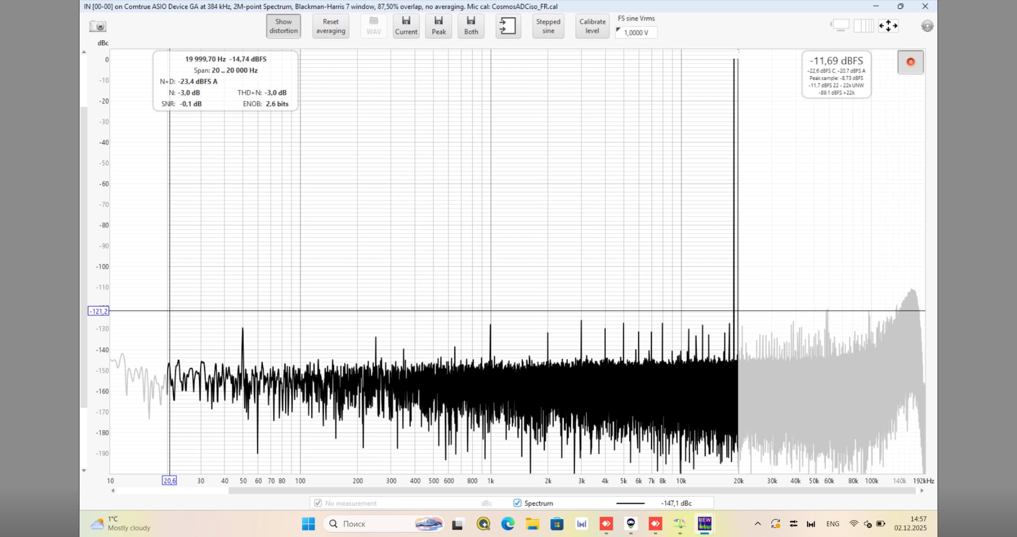This screenshot has width=1017, height=537.
Task: Click the horizontal frequency axis scrollbar
Action: 572,491
